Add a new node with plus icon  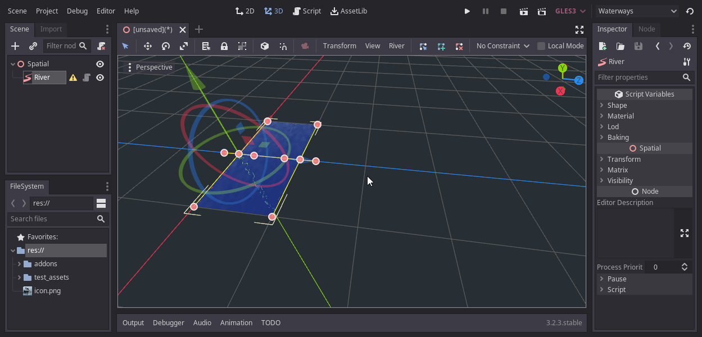coord(15,46)
